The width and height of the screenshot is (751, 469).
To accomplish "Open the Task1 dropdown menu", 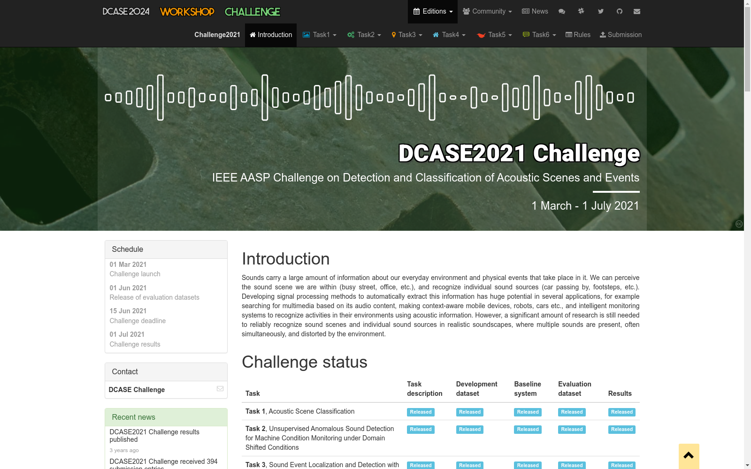I will click(320, 35).
